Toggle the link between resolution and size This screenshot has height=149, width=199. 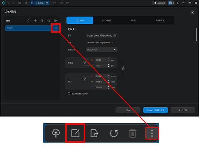point(123,68)
